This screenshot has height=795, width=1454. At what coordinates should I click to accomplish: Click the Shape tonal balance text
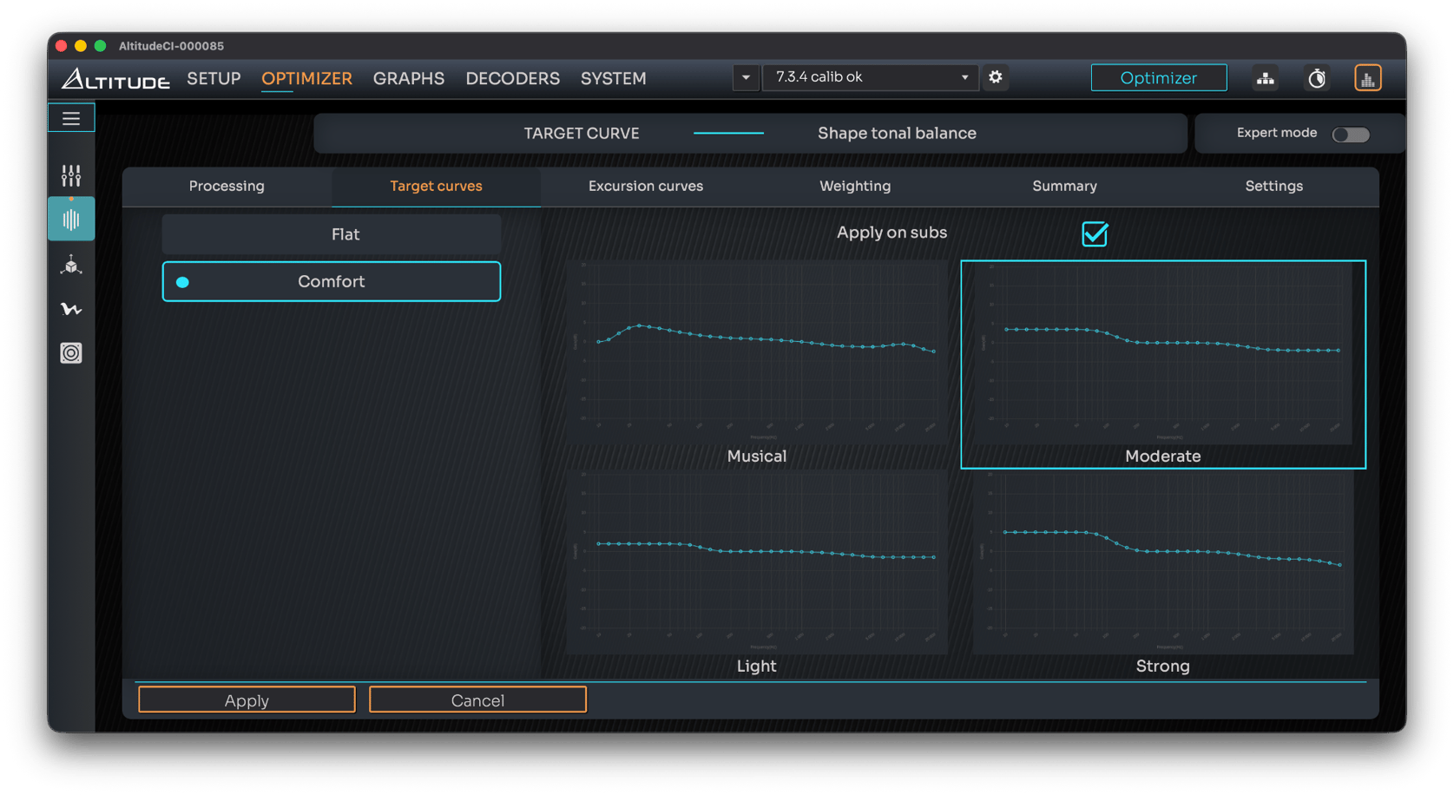[897, 134]
